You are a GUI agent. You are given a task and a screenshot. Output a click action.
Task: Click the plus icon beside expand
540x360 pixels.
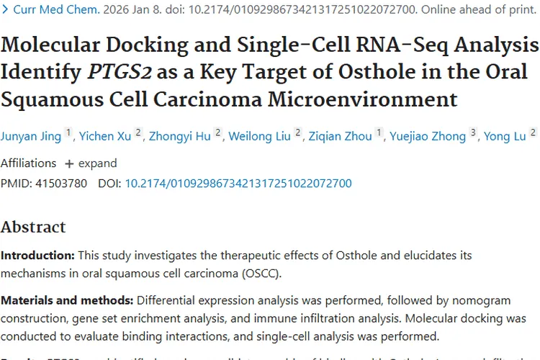tap(69, 163)
